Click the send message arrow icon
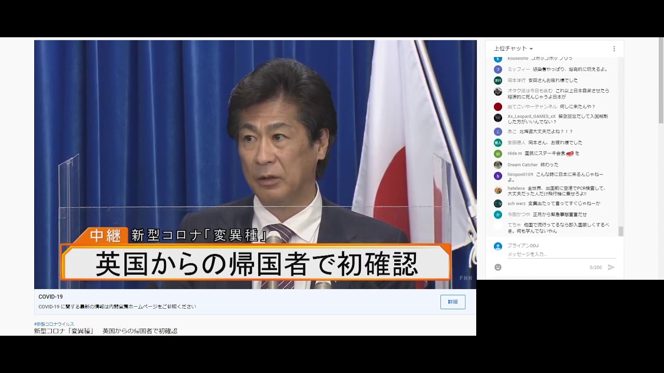The image size is (664, 373). pos(612,267)
